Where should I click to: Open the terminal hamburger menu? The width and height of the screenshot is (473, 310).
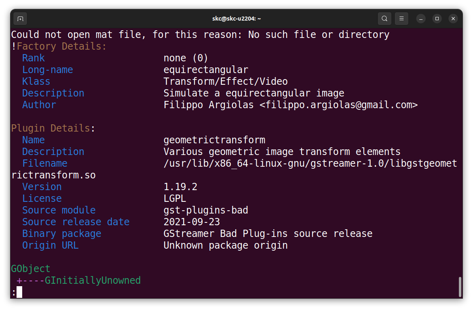[x=401, y=19]
